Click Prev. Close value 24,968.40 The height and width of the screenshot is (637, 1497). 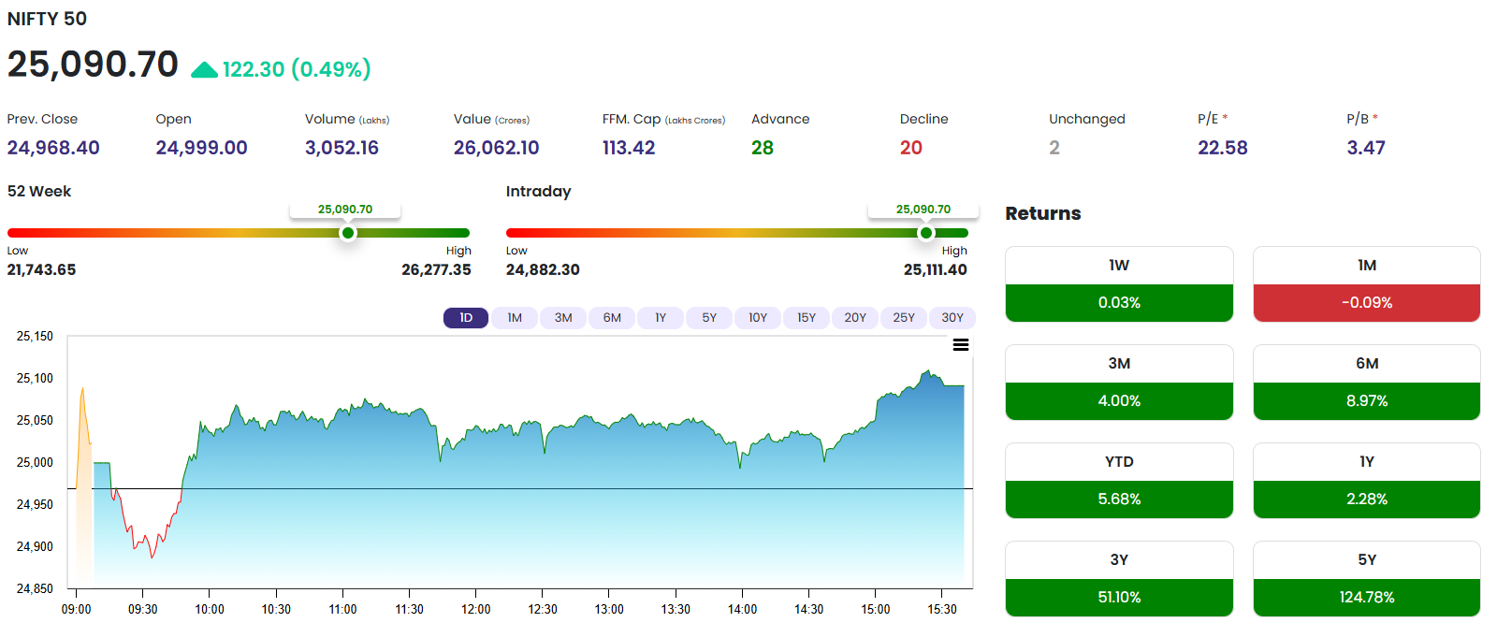tap(53, 148)
